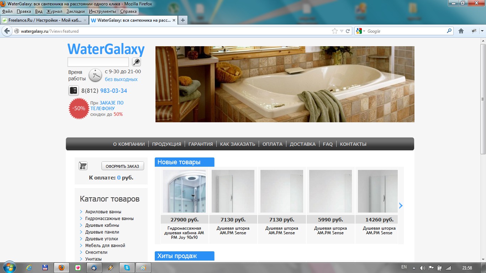Click the working hours clock icon
486x273 pixels.
pyautogui.click(x=95, y=75)
